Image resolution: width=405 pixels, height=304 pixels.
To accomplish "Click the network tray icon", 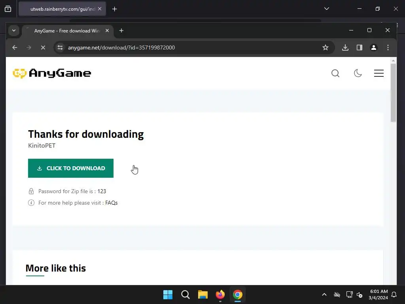I will (x=349, y=294).
